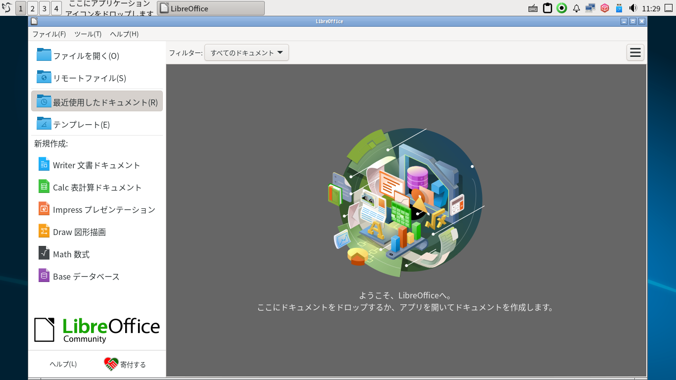Create a new Calc 表計算ドキュメント
Screen dimensions: 676x380
[97, 188]
